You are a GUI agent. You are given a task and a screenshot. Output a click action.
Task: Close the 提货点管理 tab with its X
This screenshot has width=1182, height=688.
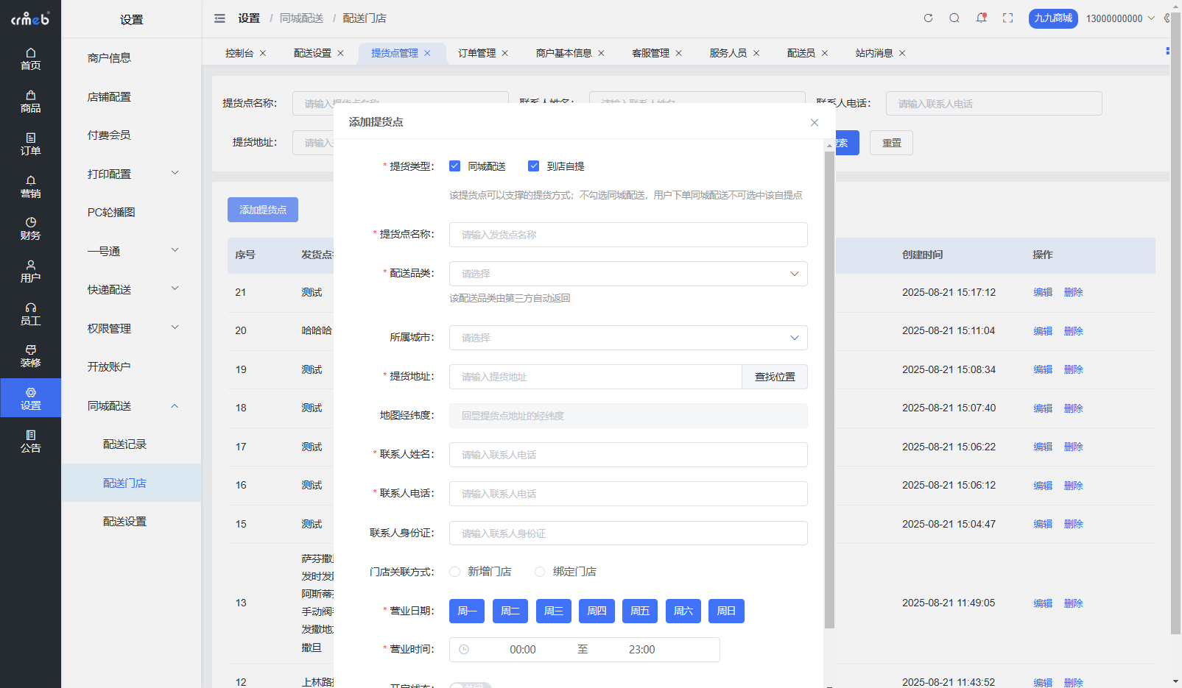click(x=427, y=53)
